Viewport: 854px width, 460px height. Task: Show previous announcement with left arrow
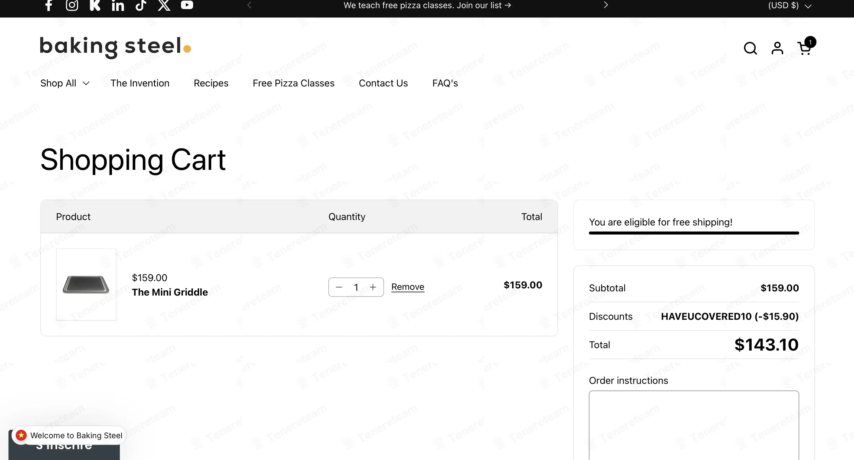click(249, 5)
